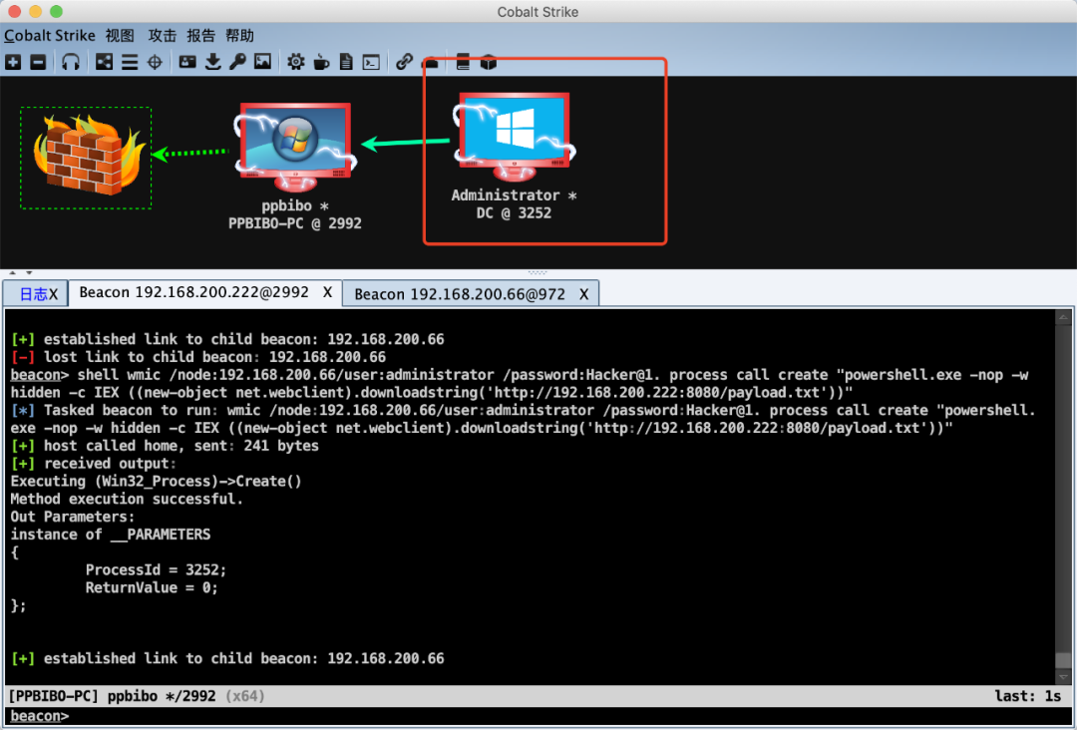Click the 'ReturnValue = 0;' output line
Viewport: 1077px width, 730px height.
click(x=152, y=587)
